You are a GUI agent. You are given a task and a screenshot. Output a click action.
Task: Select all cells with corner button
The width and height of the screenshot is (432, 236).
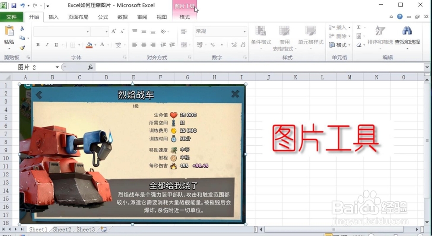point(6,77)
